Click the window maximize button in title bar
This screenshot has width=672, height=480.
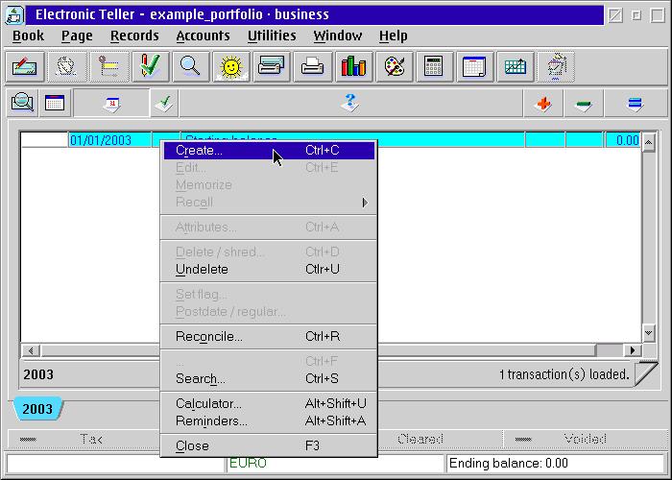point(658,15)
